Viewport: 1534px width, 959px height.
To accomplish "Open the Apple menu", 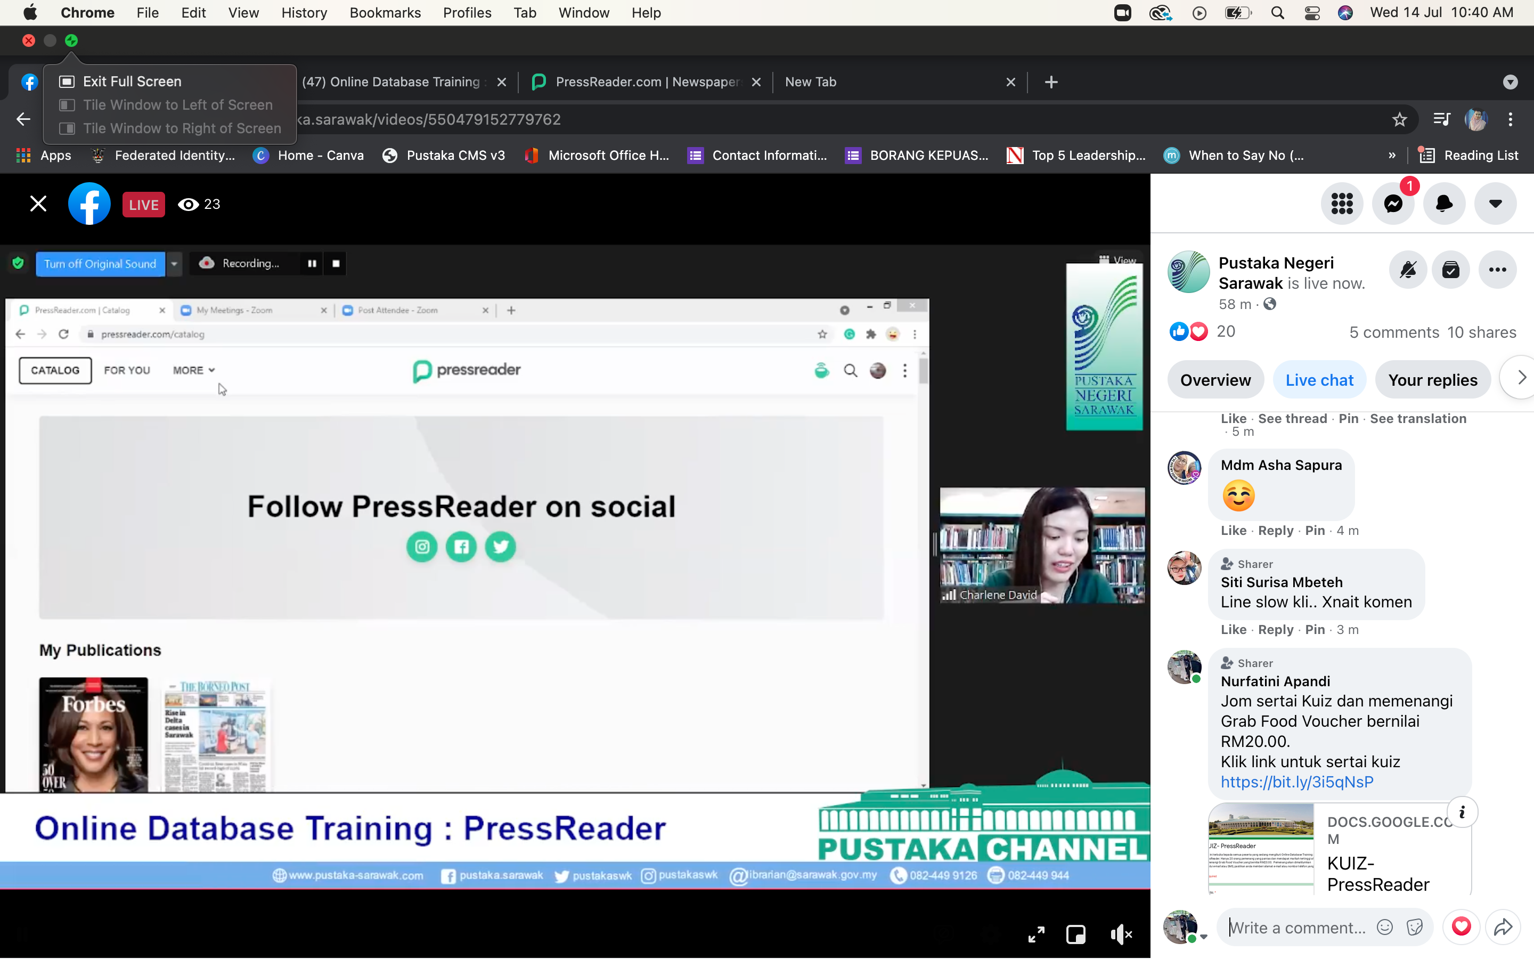I will (x=30, y=13).
